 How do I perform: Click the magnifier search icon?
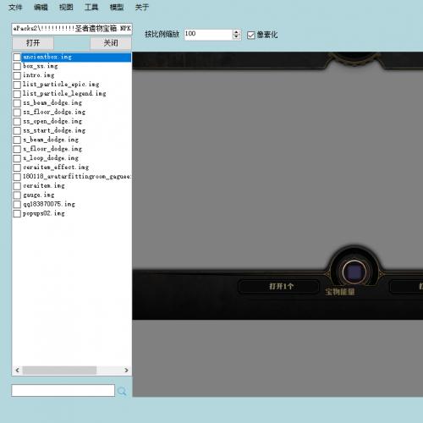(x=122, y=391)
